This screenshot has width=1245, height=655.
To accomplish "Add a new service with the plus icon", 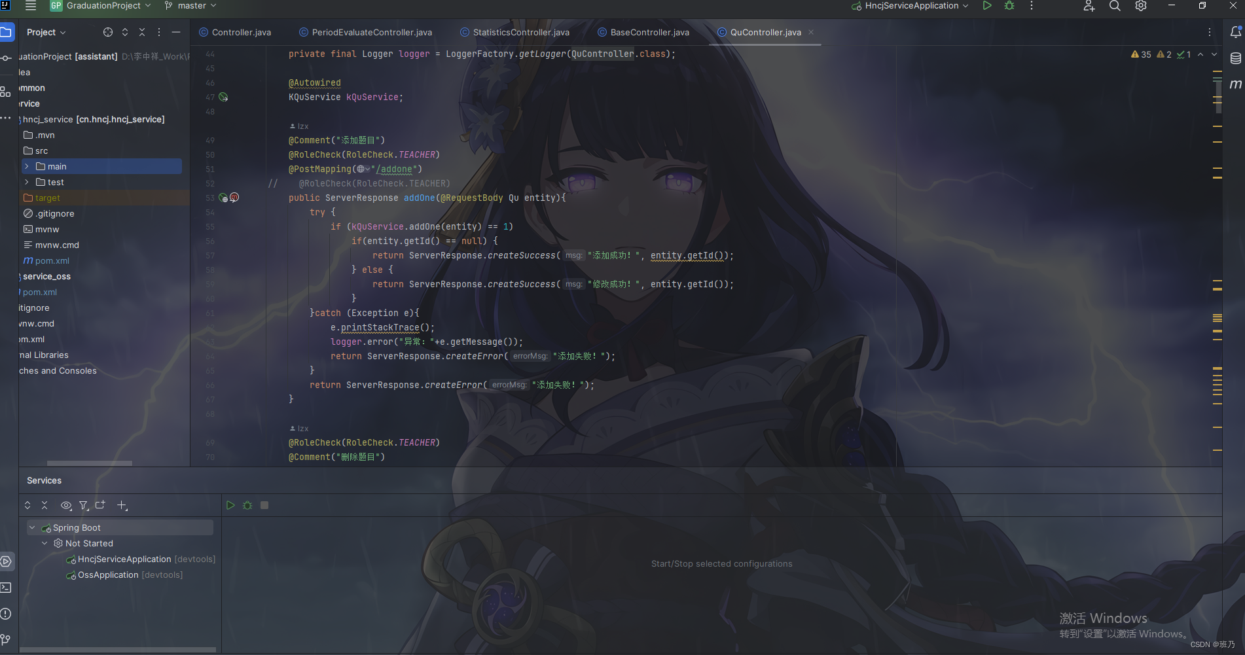I will [122, 505].
